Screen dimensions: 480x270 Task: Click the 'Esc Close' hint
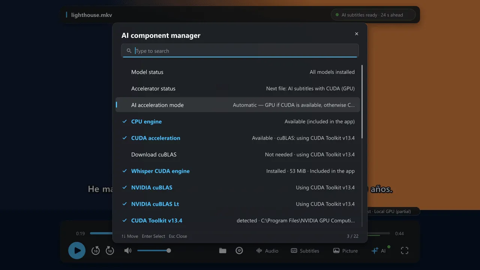pyautogui.click(x=178, y=236)
